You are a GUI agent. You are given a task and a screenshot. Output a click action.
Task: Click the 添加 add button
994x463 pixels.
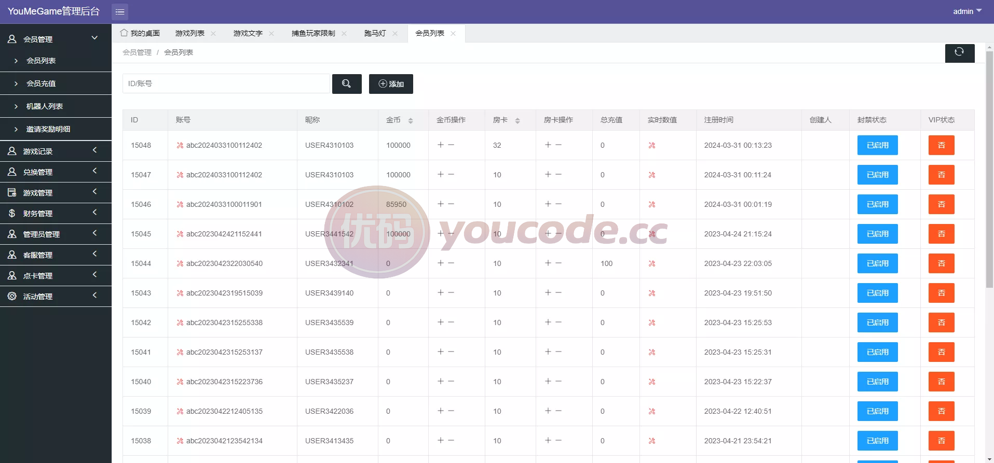click(x=391, y=84)
